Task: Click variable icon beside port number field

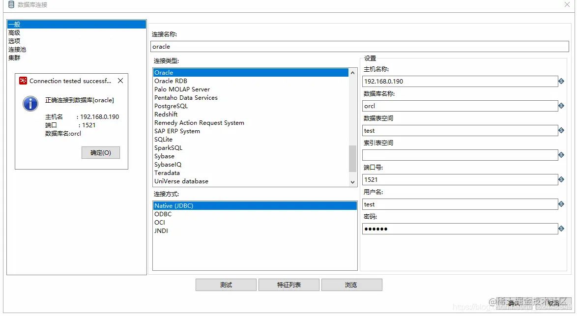Action: tap(561, 179)
